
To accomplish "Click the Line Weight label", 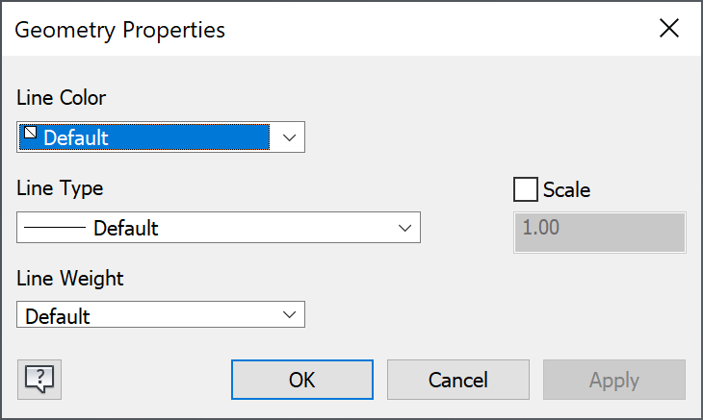I will point(70,278).
